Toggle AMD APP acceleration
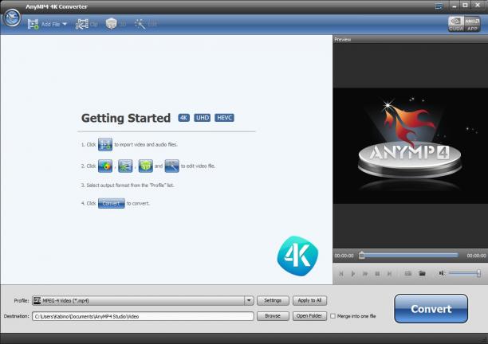The width and height of the screenshot is (488, 344). (472, 24)
